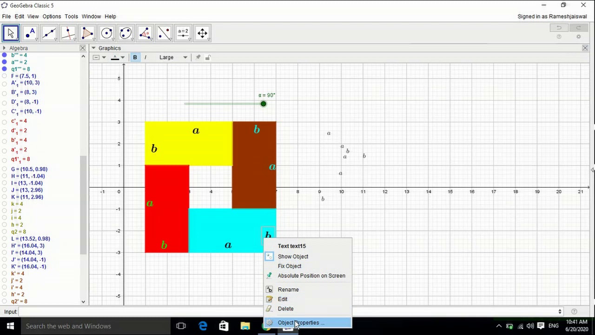Click the Redo button
Screen dimensions: 595x335
pyautogui.click(x=578, y=28)
